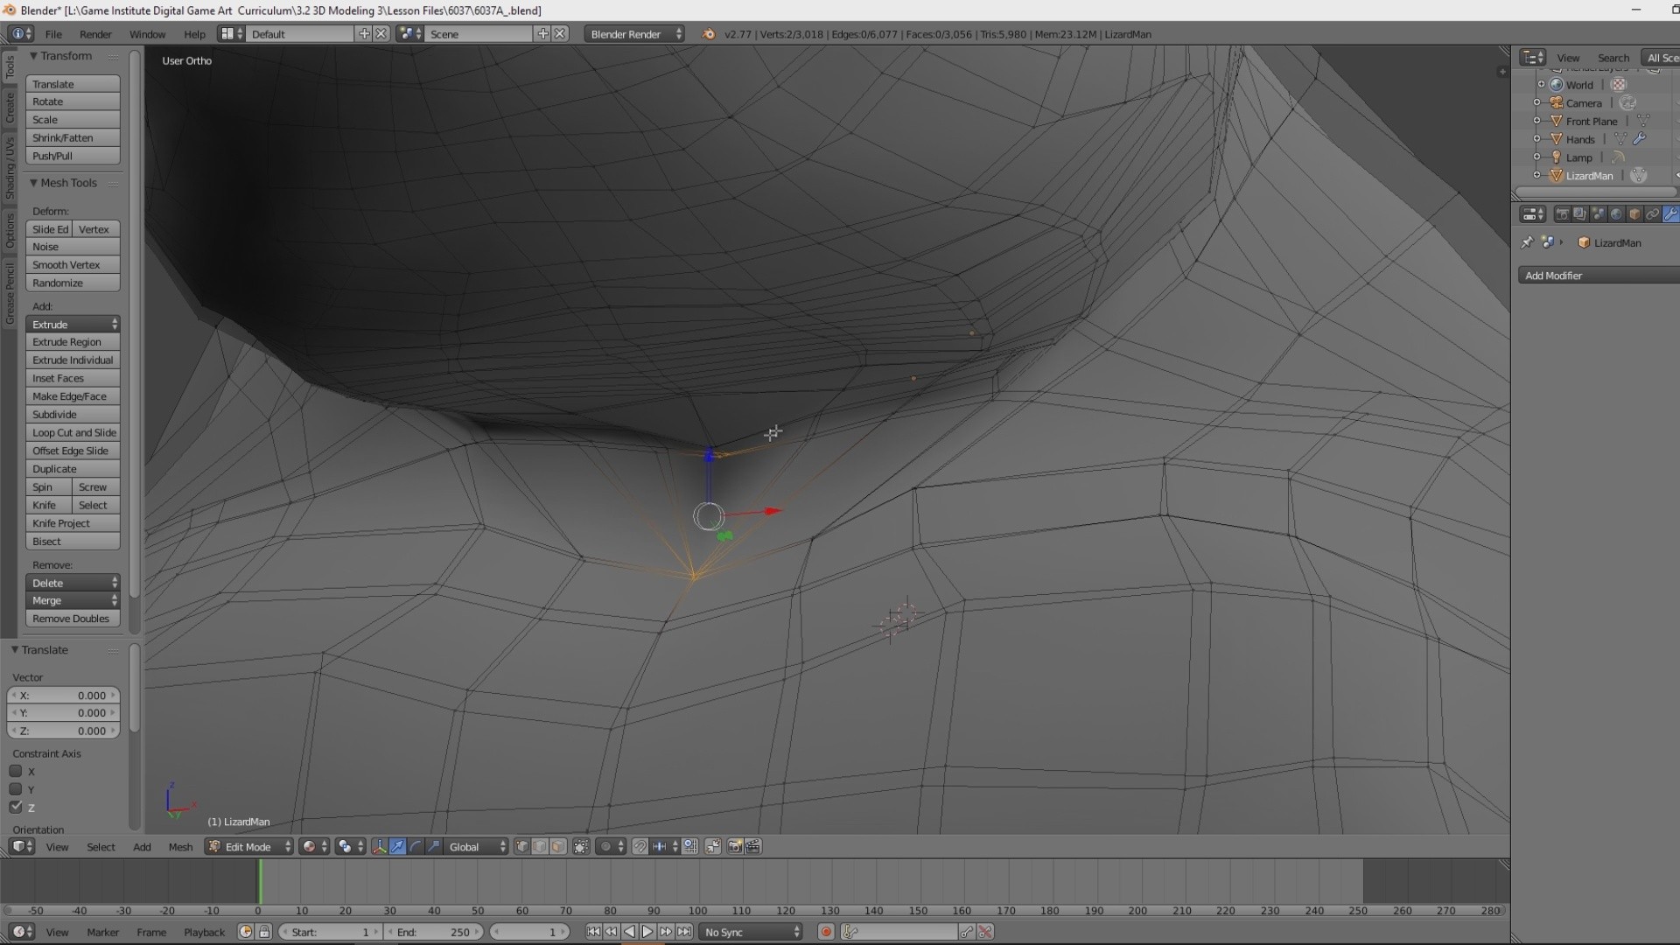Click the Extrude Region button
Screen dimensions: 1680x945
point(73,342)
